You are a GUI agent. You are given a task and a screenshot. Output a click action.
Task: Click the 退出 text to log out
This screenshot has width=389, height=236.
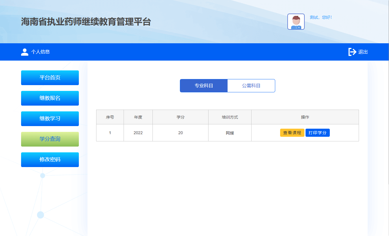click(363, 52)
